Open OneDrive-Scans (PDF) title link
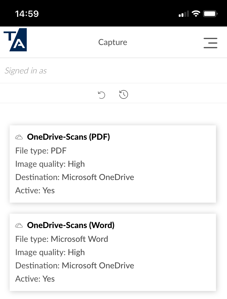Viewport: 227px width, 299px height. [x=68, y=137]
